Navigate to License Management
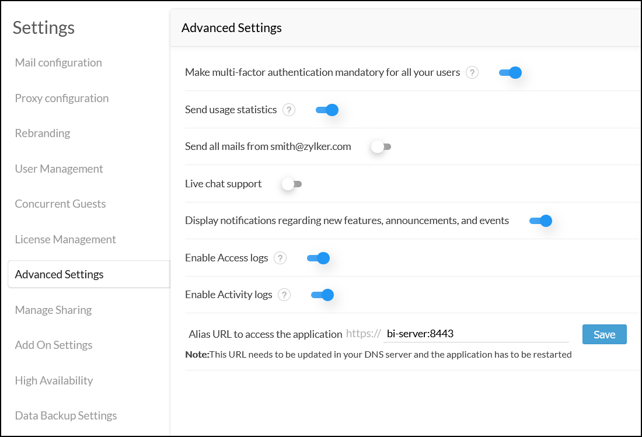 click(65, 239)
